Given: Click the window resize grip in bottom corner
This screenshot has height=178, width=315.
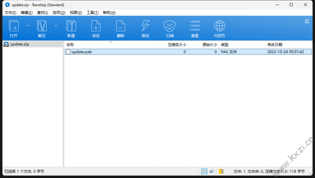Looking at the screenshot, I should tap(310, 173).
